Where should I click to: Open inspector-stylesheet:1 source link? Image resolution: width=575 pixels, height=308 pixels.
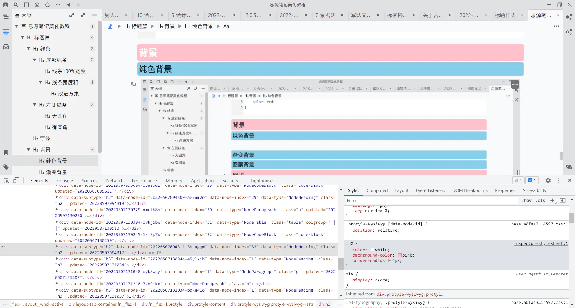[540, 244]
